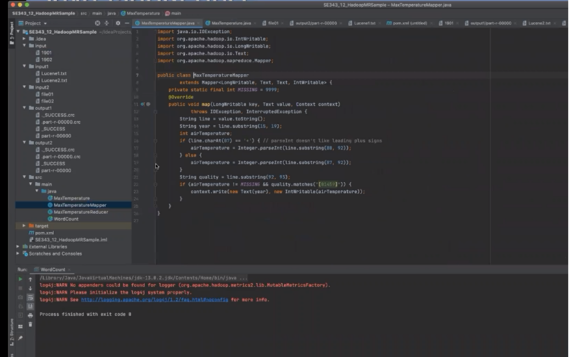Expand the target folder
Screen dimensions: 569x357
(x=25, y=226)
